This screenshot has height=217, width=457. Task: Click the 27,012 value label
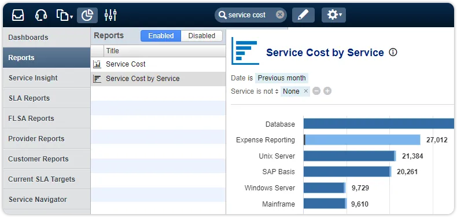(x=437, y=140)
